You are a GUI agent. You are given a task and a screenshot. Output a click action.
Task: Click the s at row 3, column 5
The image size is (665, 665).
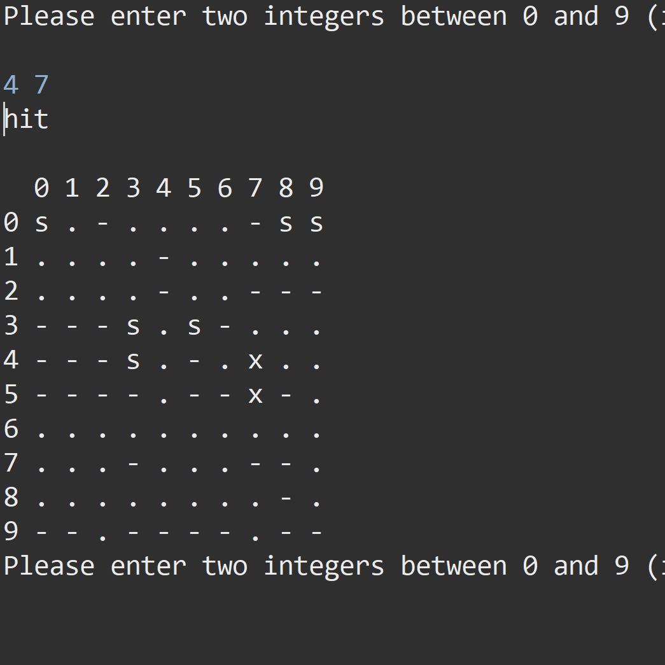(x=194, y=326)
